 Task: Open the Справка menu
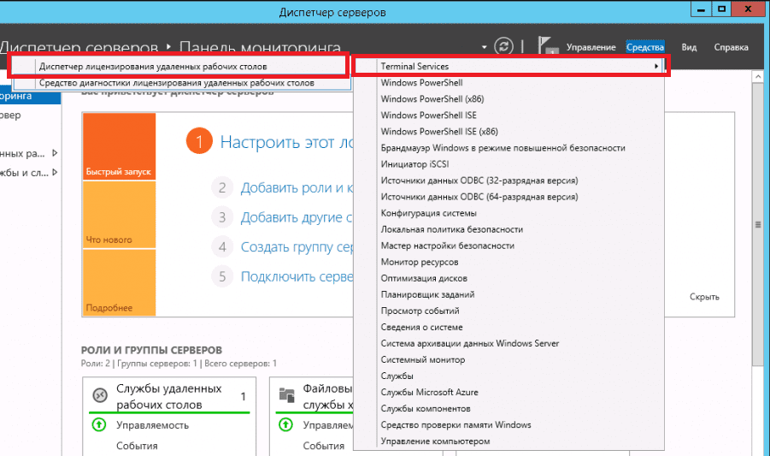(731, 47)
